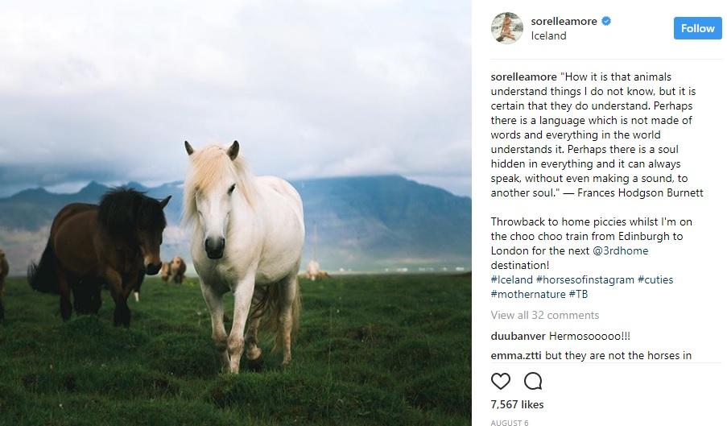Like the post with heart icon
The width and height of the screenshot is (727, 426).
pos(500,381)
